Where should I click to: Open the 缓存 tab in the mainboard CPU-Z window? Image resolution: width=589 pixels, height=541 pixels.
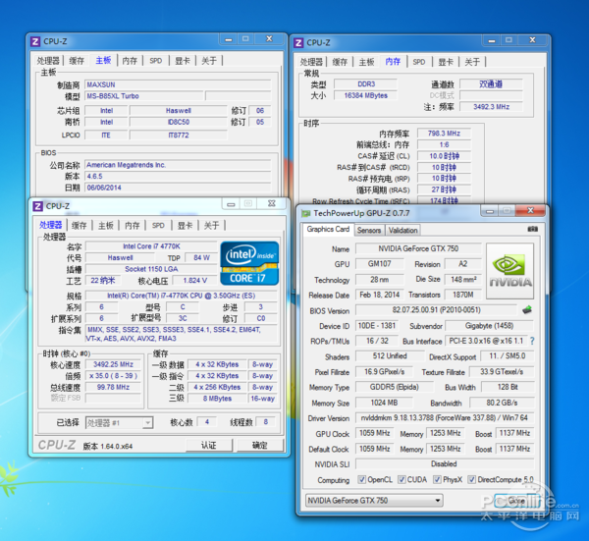tap(77, 61)
